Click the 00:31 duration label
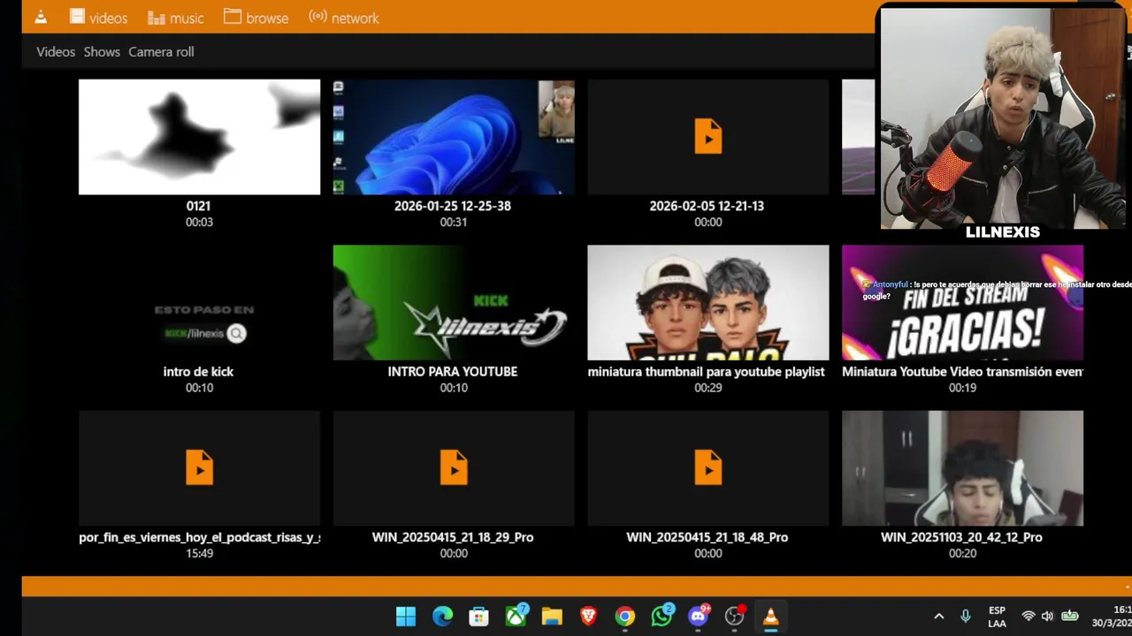Viewport: 1132px width, 636px height. pyautogui.click(x=454, y=223)
